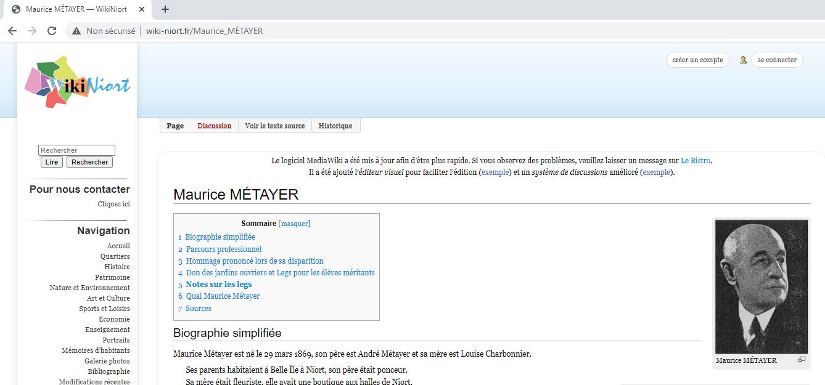The width and height of the screenshot is (825, 385).
Task: Open the Voir le texte source tab
Action: 275,126
